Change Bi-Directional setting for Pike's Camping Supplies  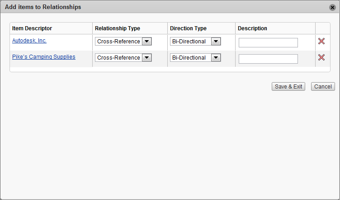(195, 58)
